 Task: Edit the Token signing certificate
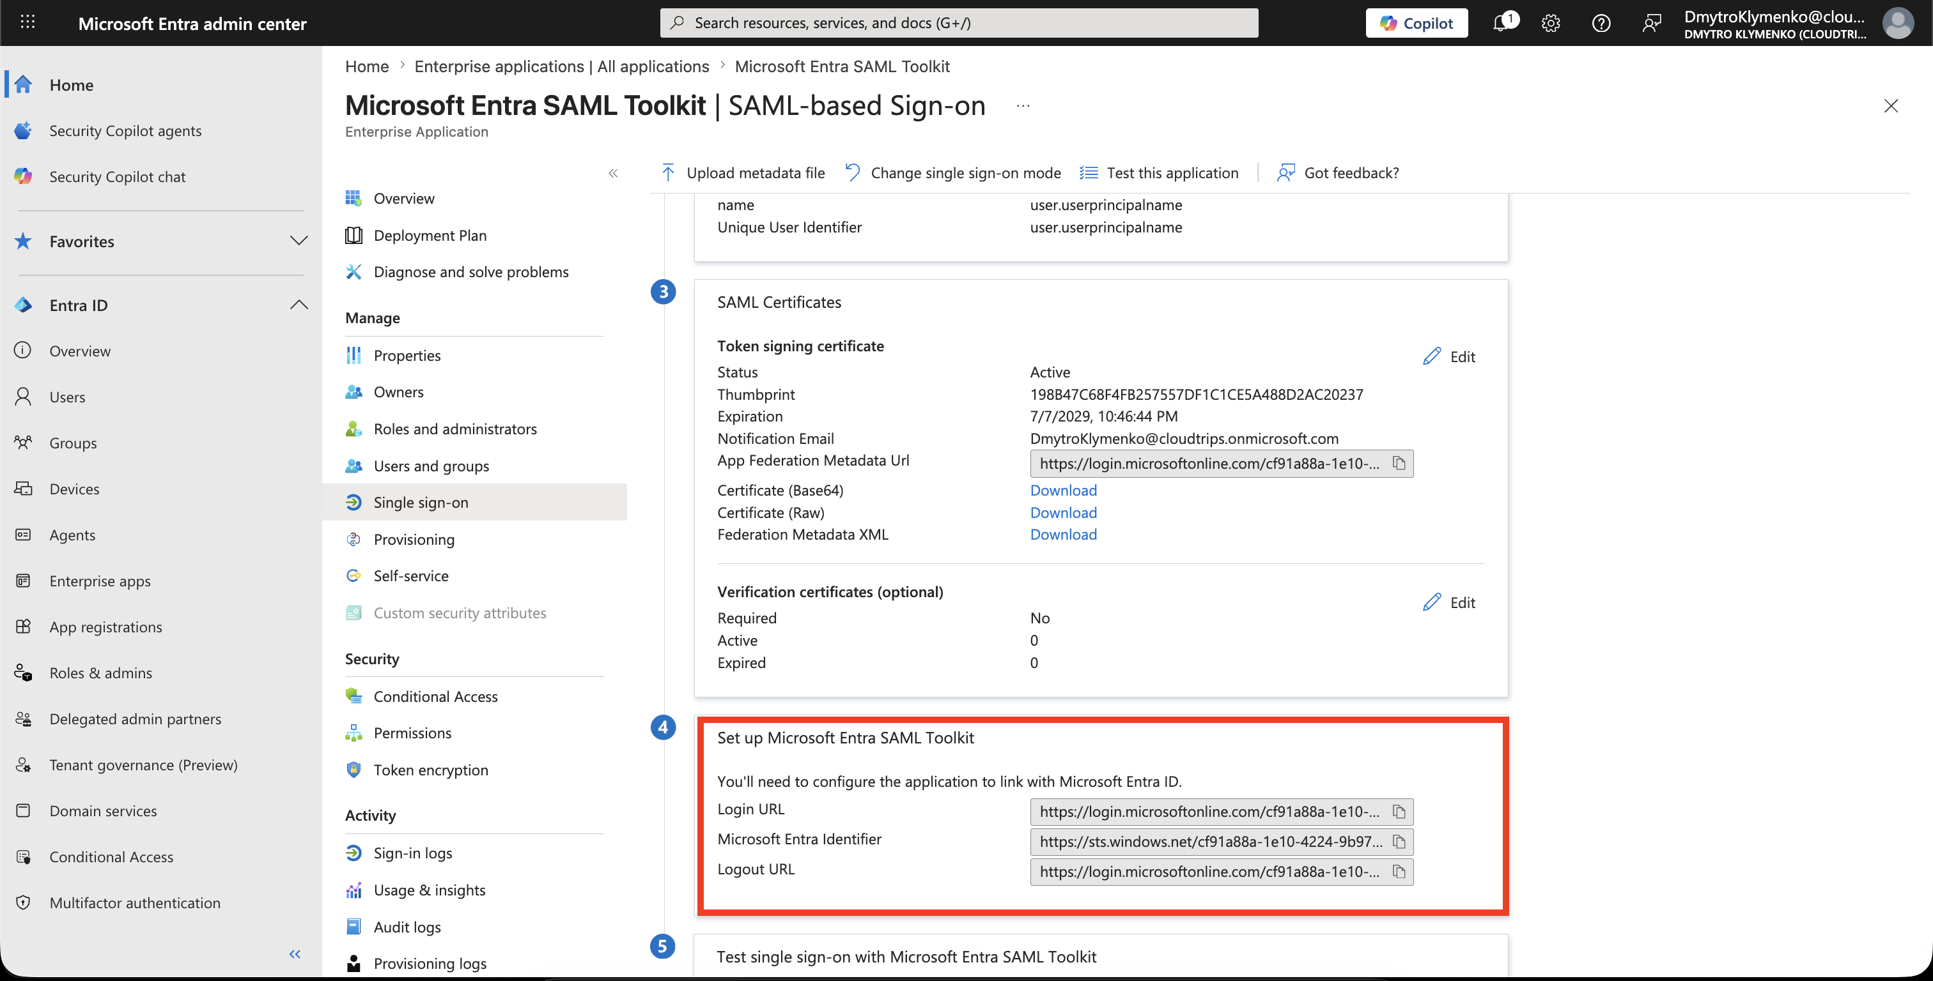(x=1449, y=356)
